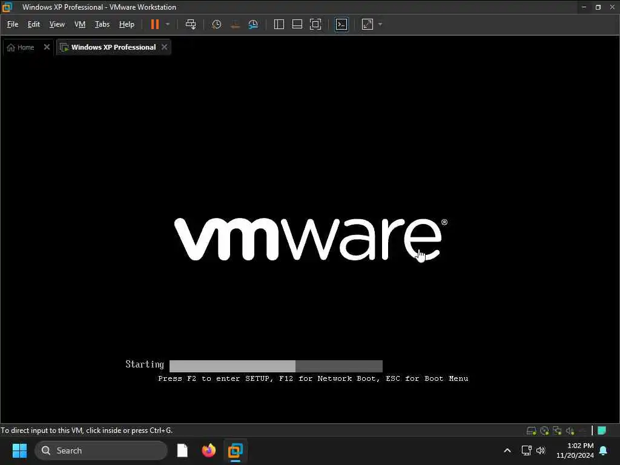The height and width of the screenshot is (465, 620).
Task: Close the Windows XP Professional tab
Action: click(165, 47)
